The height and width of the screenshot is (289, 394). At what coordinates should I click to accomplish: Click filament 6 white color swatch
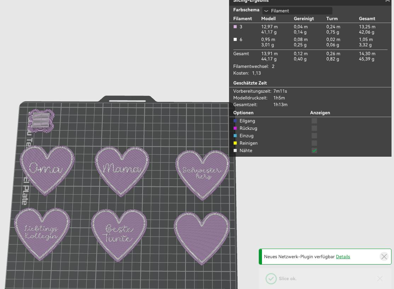coord(235,39)
